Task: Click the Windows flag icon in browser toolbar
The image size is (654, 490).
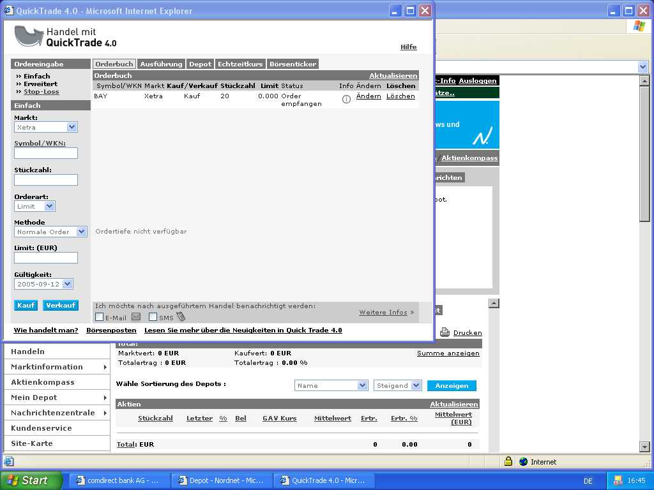Action: tap(639, 26)
